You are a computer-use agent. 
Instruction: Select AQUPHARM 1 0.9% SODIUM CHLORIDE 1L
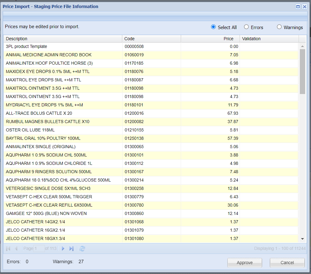[151, 163]
